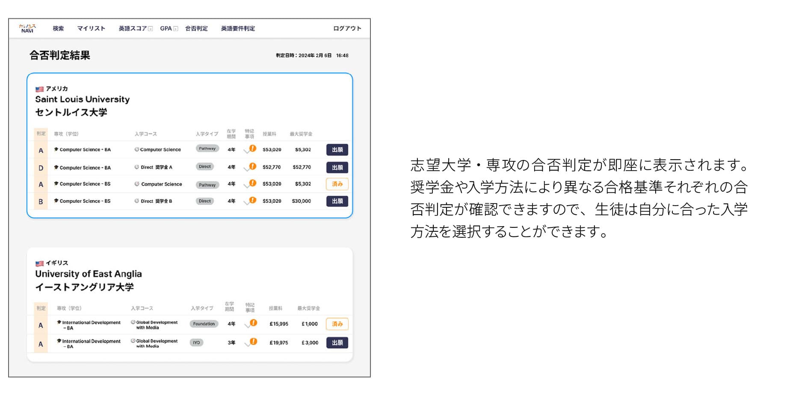This screenshot has width=787, height=396.
Task: Select the University of East Anglia heading
Action: (89, 274)
